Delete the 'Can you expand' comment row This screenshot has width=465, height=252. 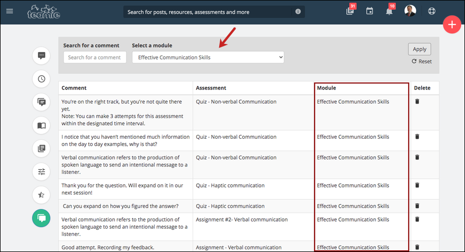point(417,206)
